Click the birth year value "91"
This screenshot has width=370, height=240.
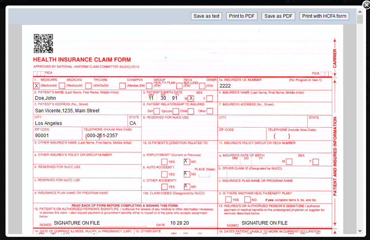point(175,98)
